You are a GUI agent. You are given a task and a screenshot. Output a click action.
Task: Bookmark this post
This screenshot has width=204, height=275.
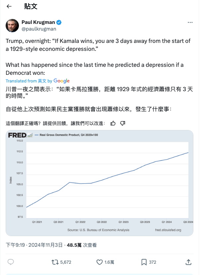pyautogui.click(x=144, y=262)
